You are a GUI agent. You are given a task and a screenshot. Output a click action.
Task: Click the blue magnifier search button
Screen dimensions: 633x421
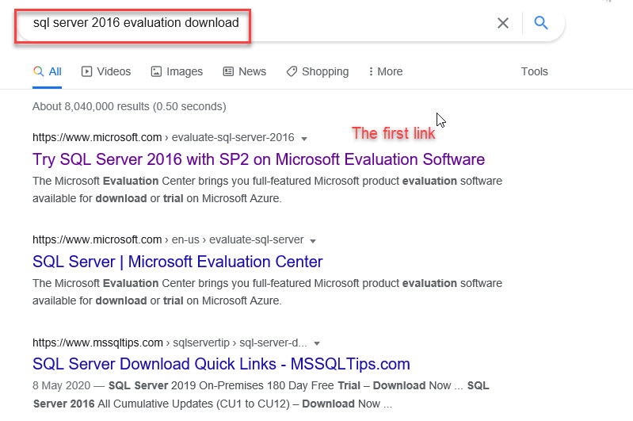pos(541,23)
